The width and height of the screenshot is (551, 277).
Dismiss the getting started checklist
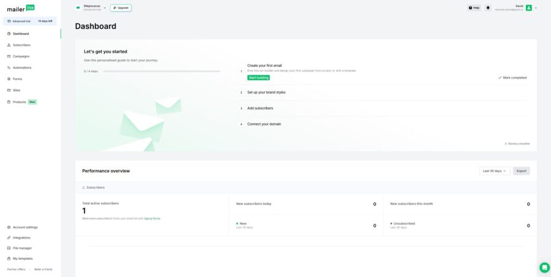pyautogui.click(x=517, y=143)
